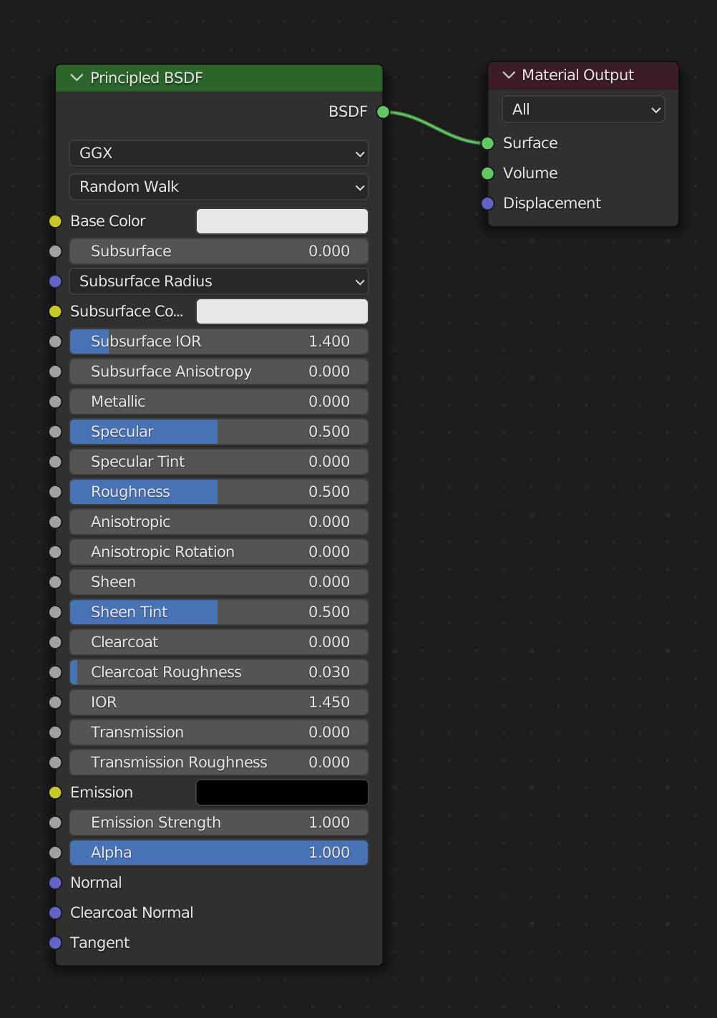Open the All render target dropdown
Screen dimensions: 717x1018
point(583,110)
